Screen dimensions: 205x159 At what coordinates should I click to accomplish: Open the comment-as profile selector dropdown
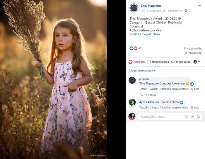point(197,62)
